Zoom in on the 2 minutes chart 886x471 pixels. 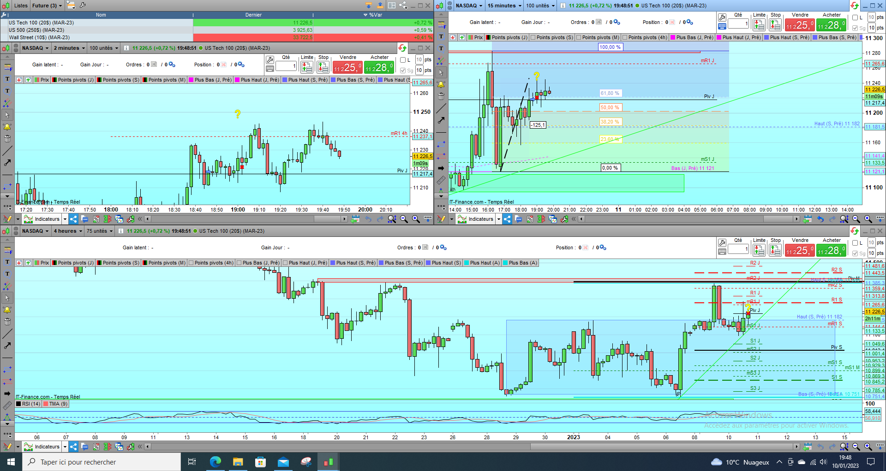click(416, 219)
